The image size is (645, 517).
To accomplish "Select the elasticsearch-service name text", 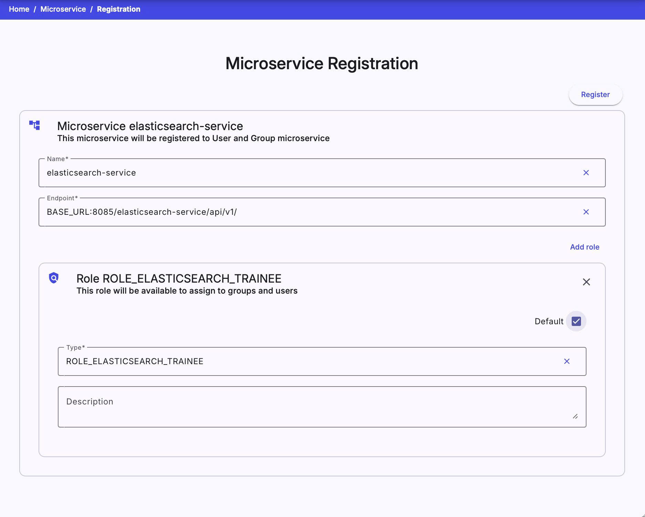I will 92,173.
